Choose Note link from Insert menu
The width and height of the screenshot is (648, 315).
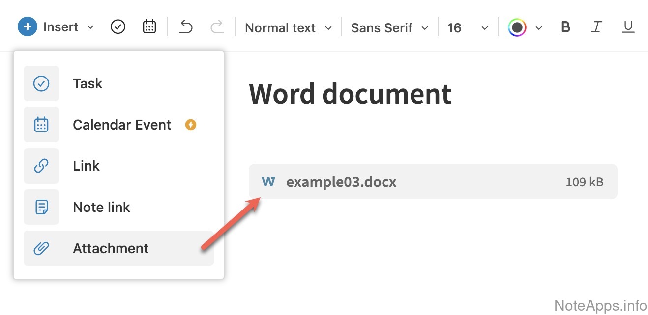(x=101, y=207)
